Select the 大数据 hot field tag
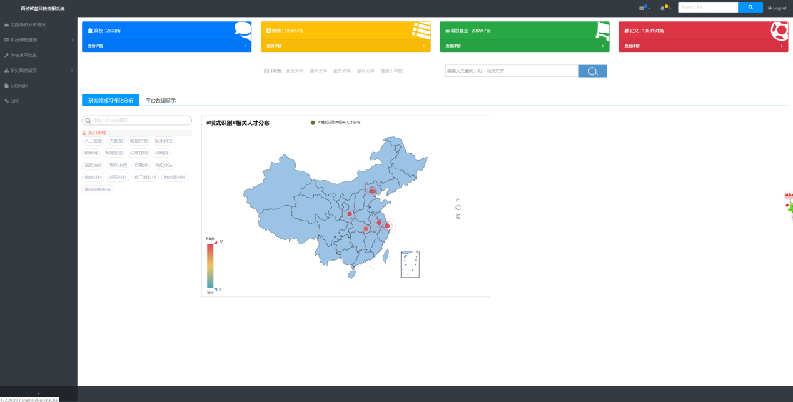 pos(116,141)
